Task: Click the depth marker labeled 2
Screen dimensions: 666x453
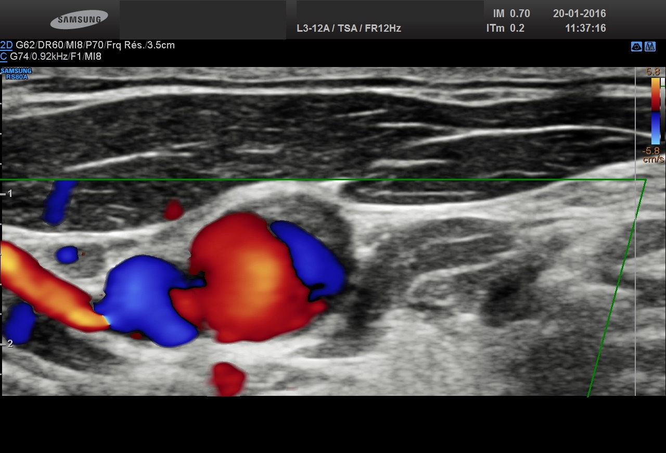Action: 9,344
